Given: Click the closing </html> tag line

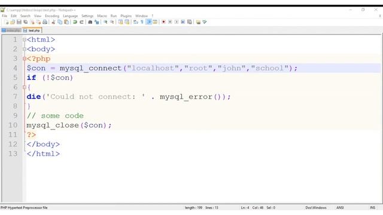Looking at the screenshot, I should (x=43, y=154).
